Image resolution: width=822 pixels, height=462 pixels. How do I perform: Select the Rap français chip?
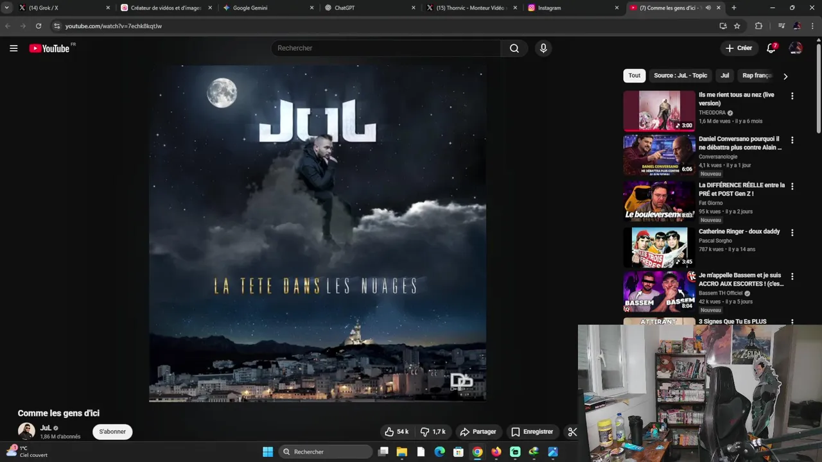[756, 76]
